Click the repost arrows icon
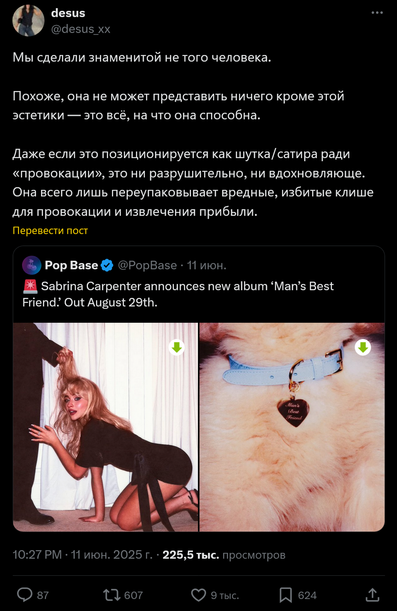This screenshot has width=397, height=611. [112, 595]
